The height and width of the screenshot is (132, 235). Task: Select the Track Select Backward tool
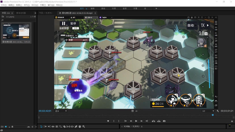pos(49,127)
